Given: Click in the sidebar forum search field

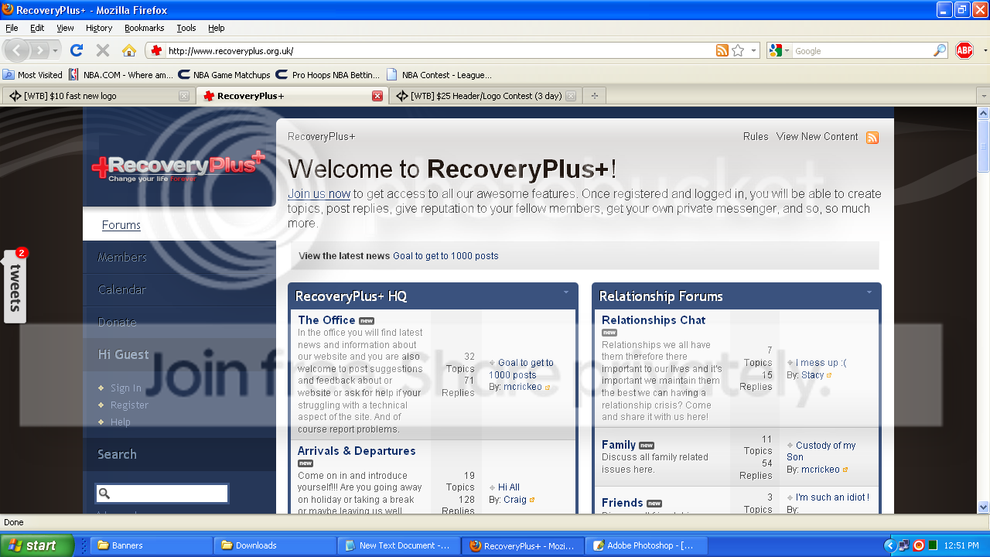Looking at the screenshot, I should [x=162, y=494].
